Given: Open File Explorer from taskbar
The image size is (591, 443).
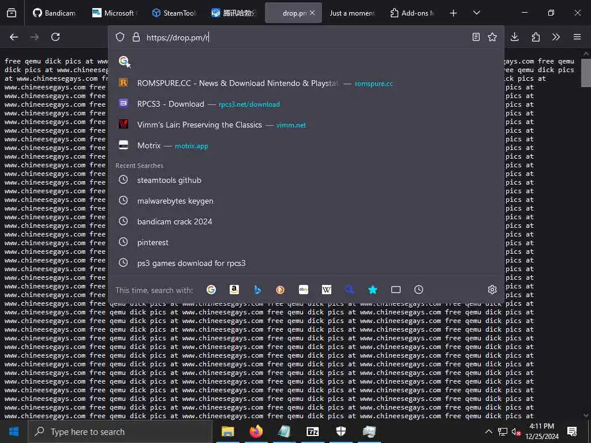Looking at the screenshot, I should pos(227,431).
